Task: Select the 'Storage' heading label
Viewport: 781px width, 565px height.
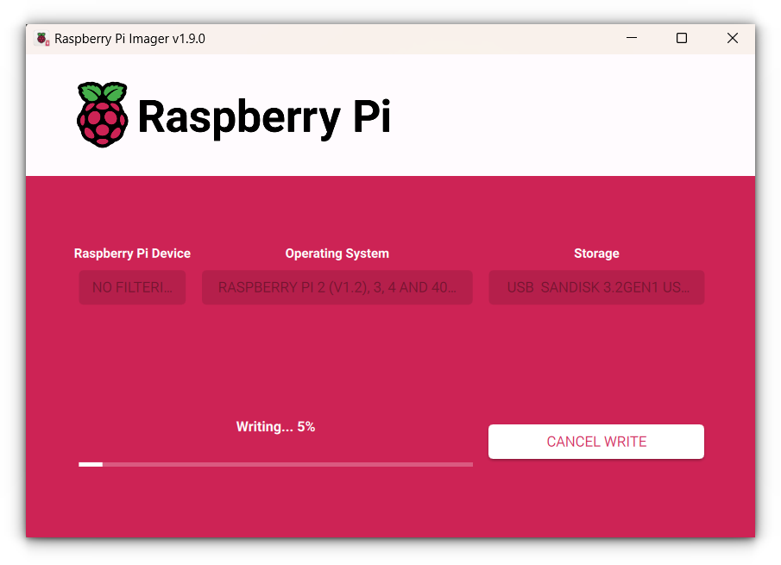Action: pyautogui.click(x=596, y=254)
